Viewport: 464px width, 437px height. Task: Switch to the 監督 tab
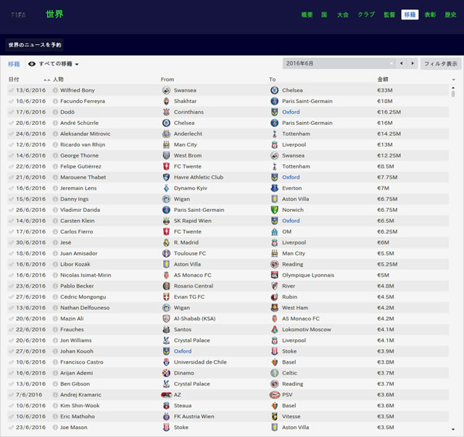pyautogui.click(x=389, y=15)
